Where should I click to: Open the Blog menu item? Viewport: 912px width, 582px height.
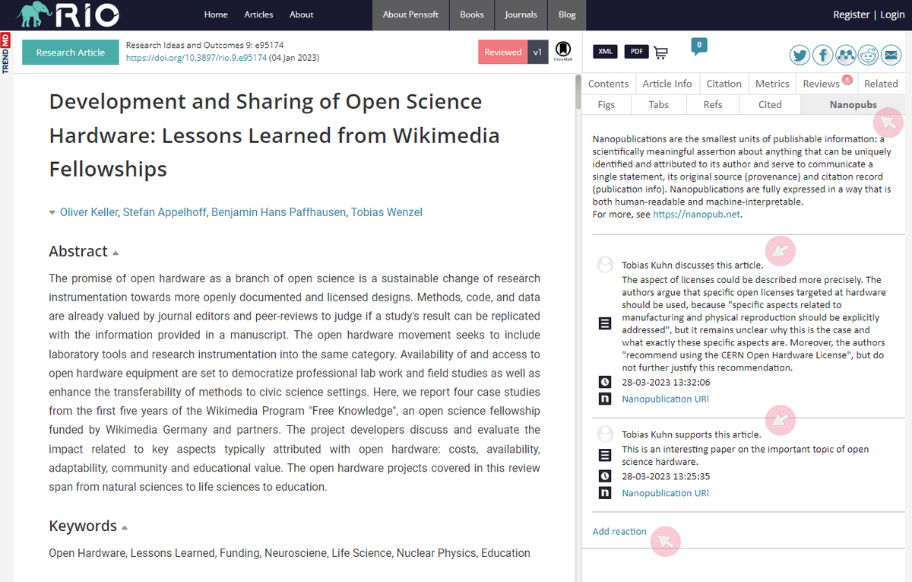[x=567, y=14]
